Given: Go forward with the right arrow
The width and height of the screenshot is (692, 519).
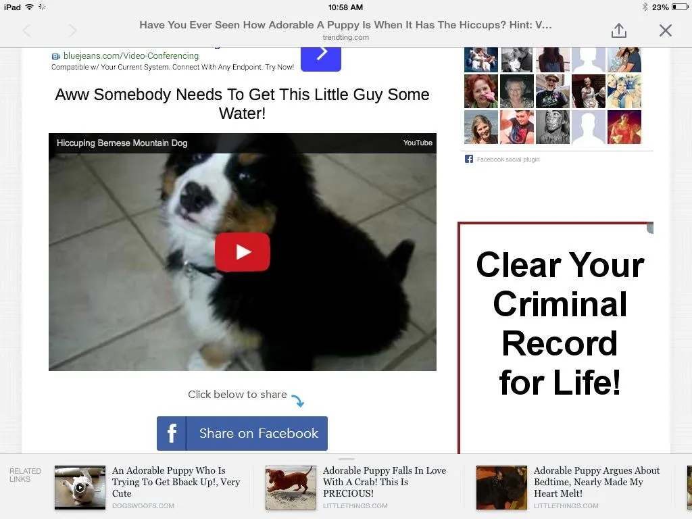Looking at the screenshot, I should coord(73,30).
